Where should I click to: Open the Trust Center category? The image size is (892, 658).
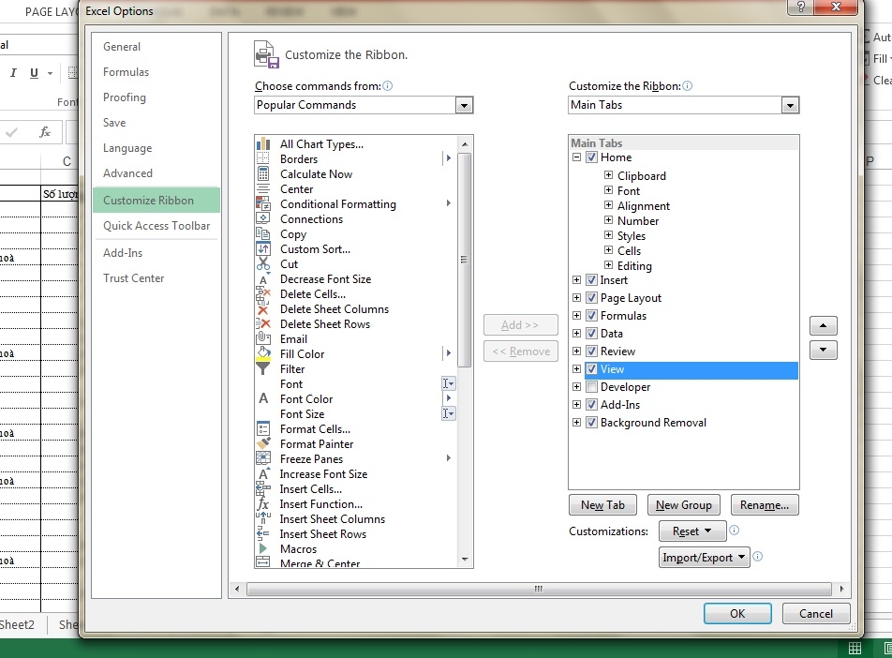[134, 277]
